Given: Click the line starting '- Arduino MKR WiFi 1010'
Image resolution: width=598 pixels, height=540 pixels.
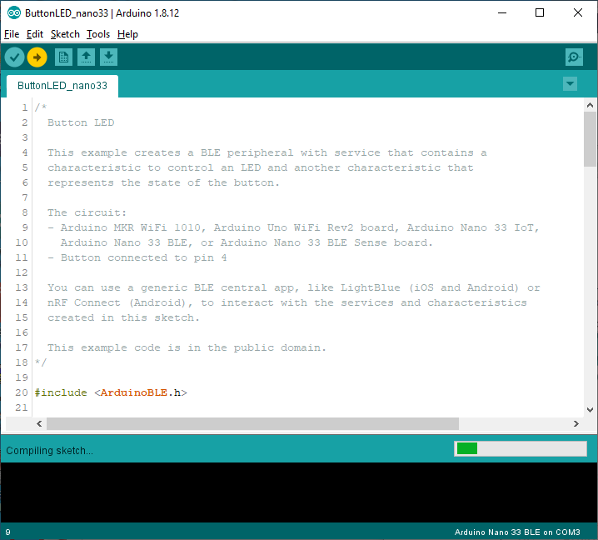Looking at the screenshot, I should pos(294,227).
